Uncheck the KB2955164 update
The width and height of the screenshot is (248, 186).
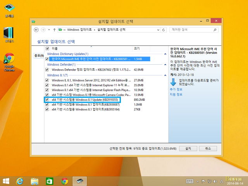tap(47, 109)
